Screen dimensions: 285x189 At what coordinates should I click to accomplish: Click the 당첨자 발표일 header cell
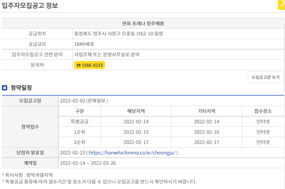pos(30,153)
